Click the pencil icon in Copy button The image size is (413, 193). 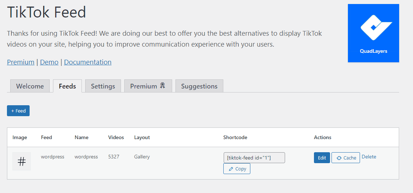click(231, 169)
